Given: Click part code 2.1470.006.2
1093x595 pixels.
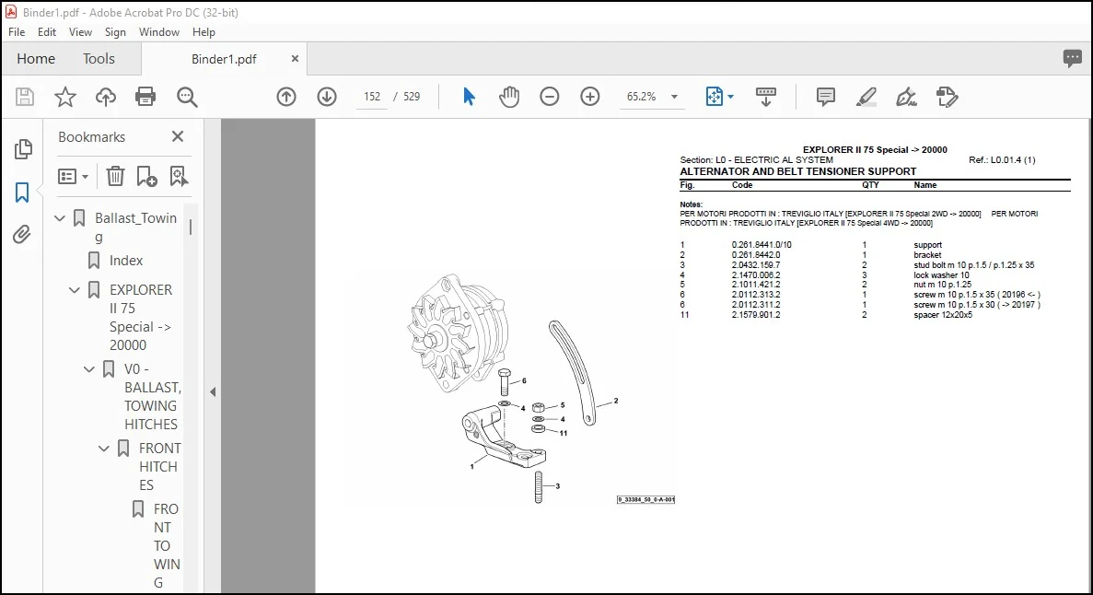Looking at the screenshot, I should click(x=756, y=275).
